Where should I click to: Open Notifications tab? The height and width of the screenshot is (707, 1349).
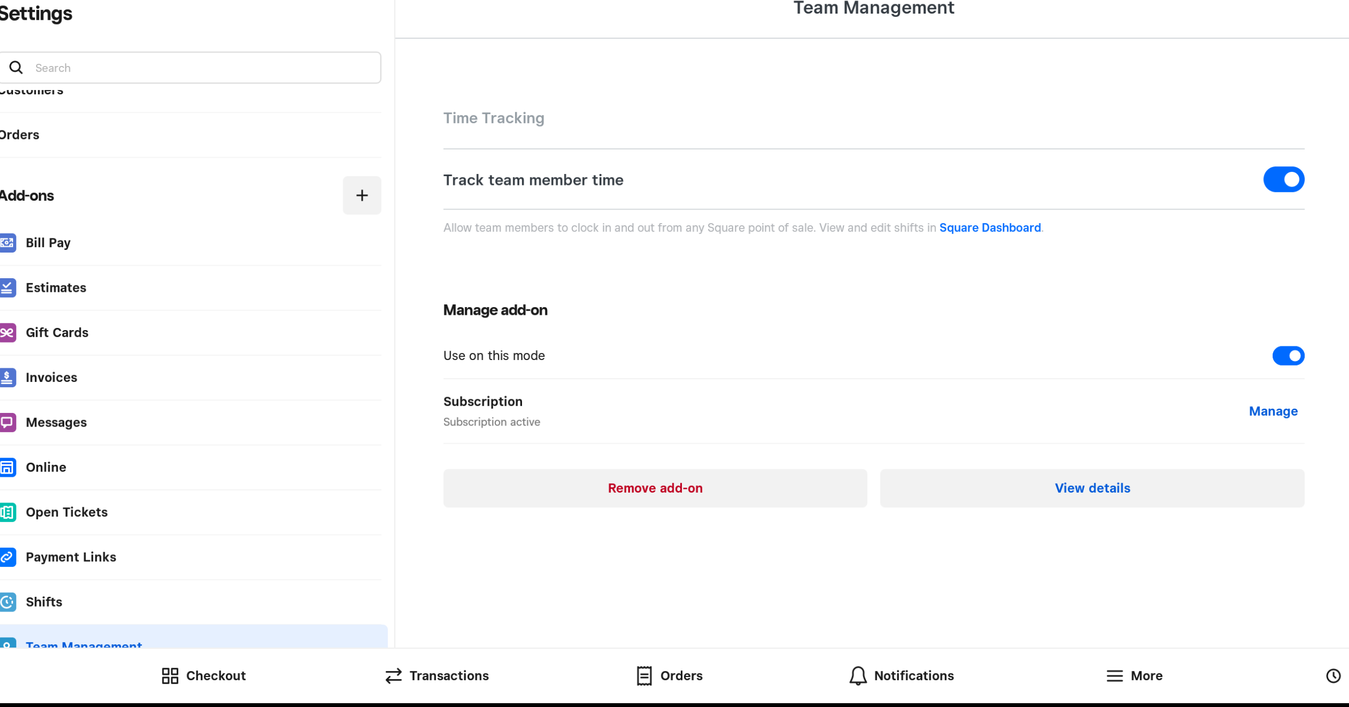[901, 676]
